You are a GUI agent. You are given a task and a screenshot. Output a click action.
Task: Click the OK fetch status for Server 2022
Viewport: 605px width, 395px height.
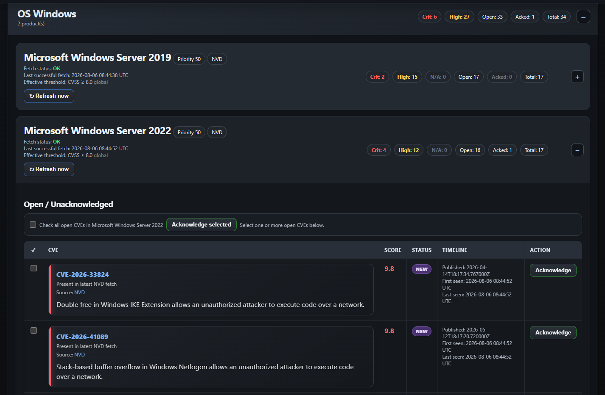click(x=56, y=142)
